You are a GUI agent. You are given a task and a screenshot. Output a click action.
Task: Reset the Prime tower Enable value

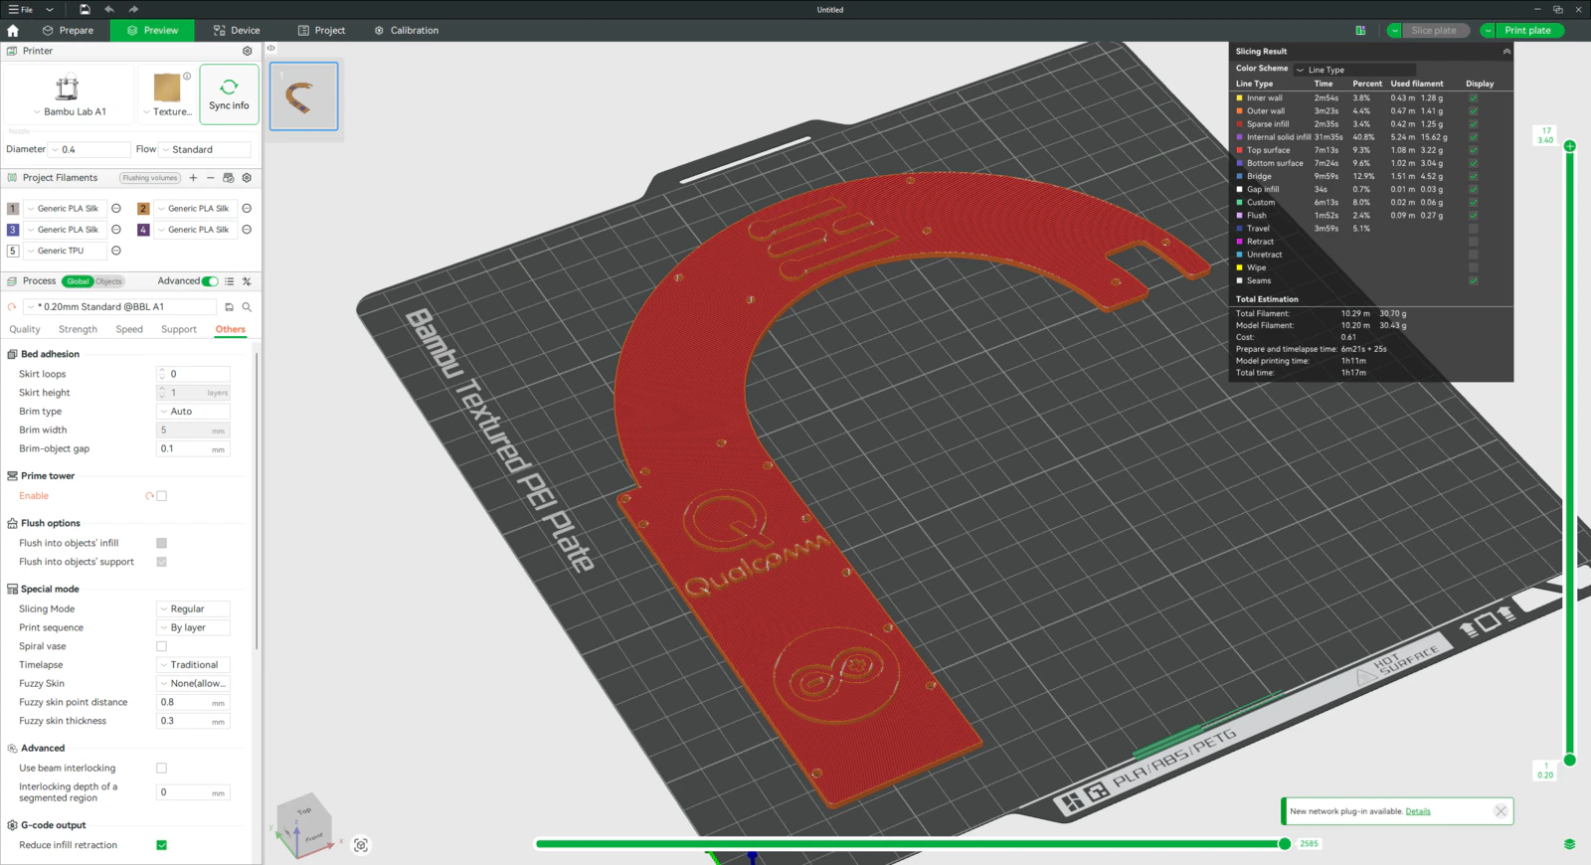[149, 496]
